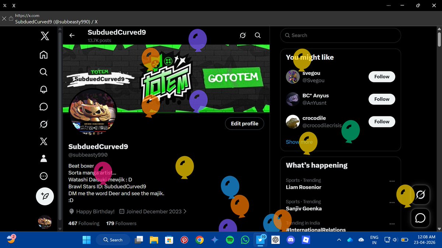
Task: Compose a new post with feather button
Action: [x=45, y=196]
